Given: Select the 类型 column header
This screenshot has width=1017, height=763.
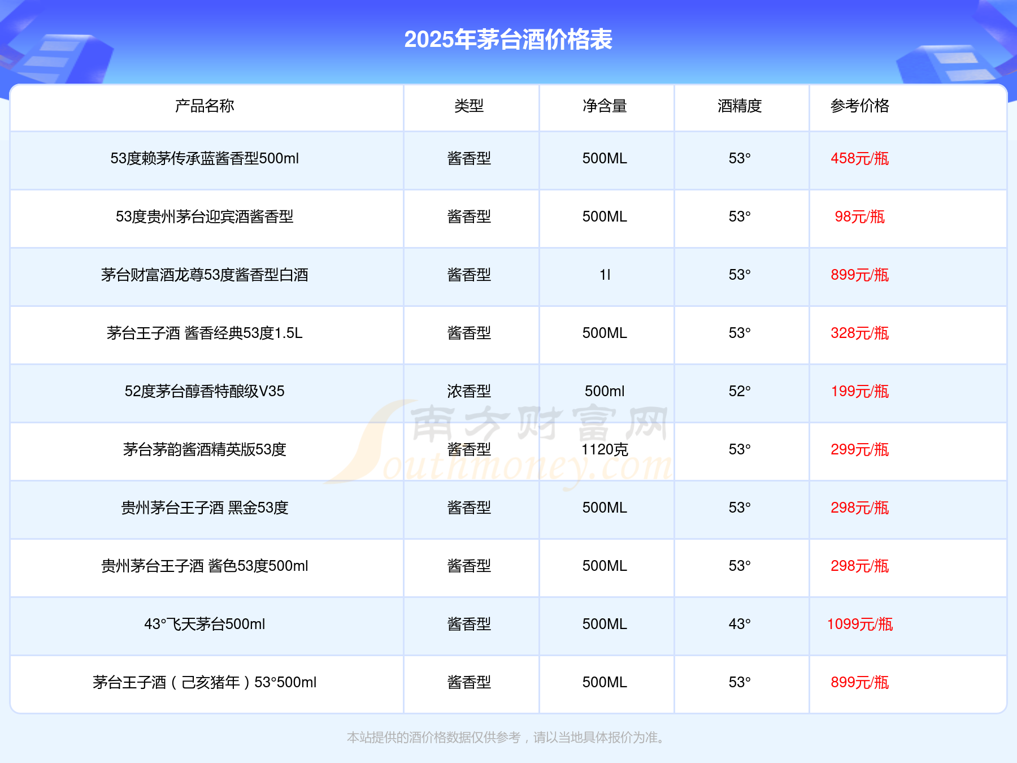Looking at the screenshot, I should 469,106.
